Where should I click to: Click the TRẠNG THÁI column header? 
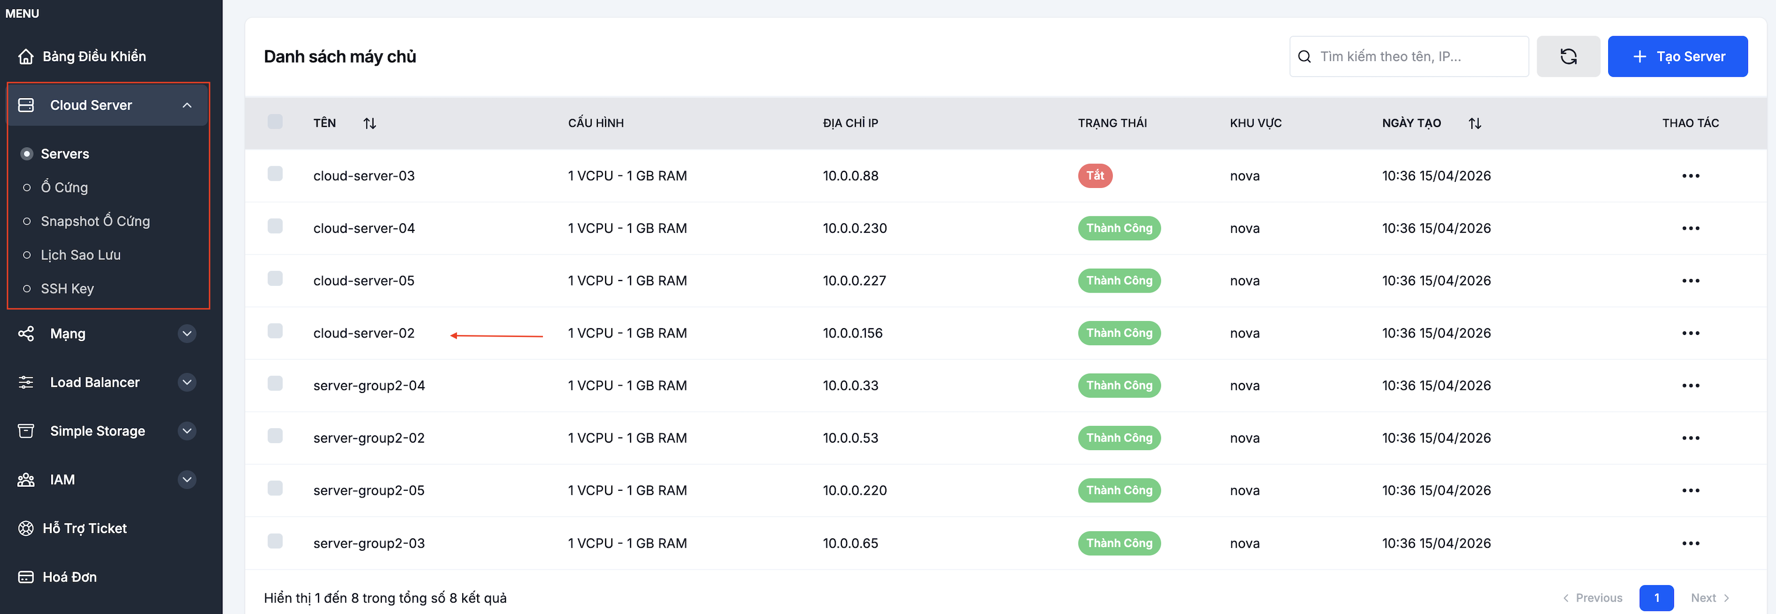[1112, 123]
